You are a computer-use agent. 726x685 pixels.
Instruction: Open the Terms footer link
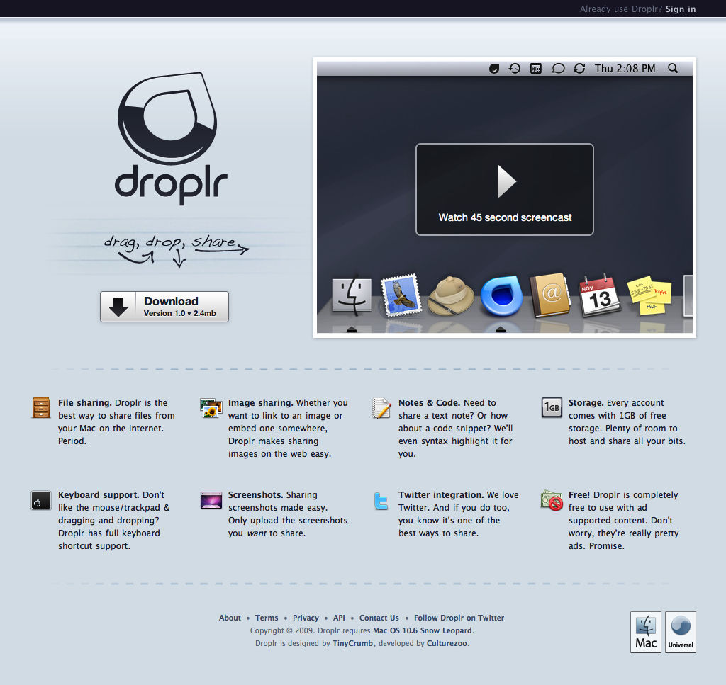[x=267, y=618]
